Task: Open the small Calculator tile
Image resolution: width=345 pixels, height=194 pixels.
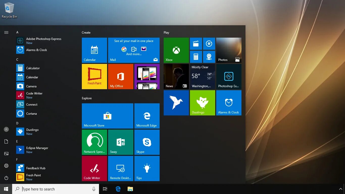Action: 196,57
